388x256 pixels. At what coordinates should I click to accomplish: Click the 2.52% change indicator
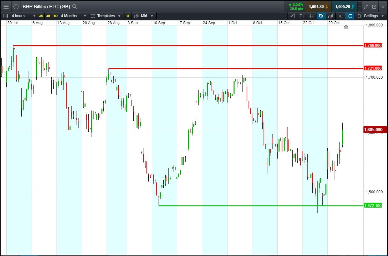pyautogui.click(x=296, y=4)
